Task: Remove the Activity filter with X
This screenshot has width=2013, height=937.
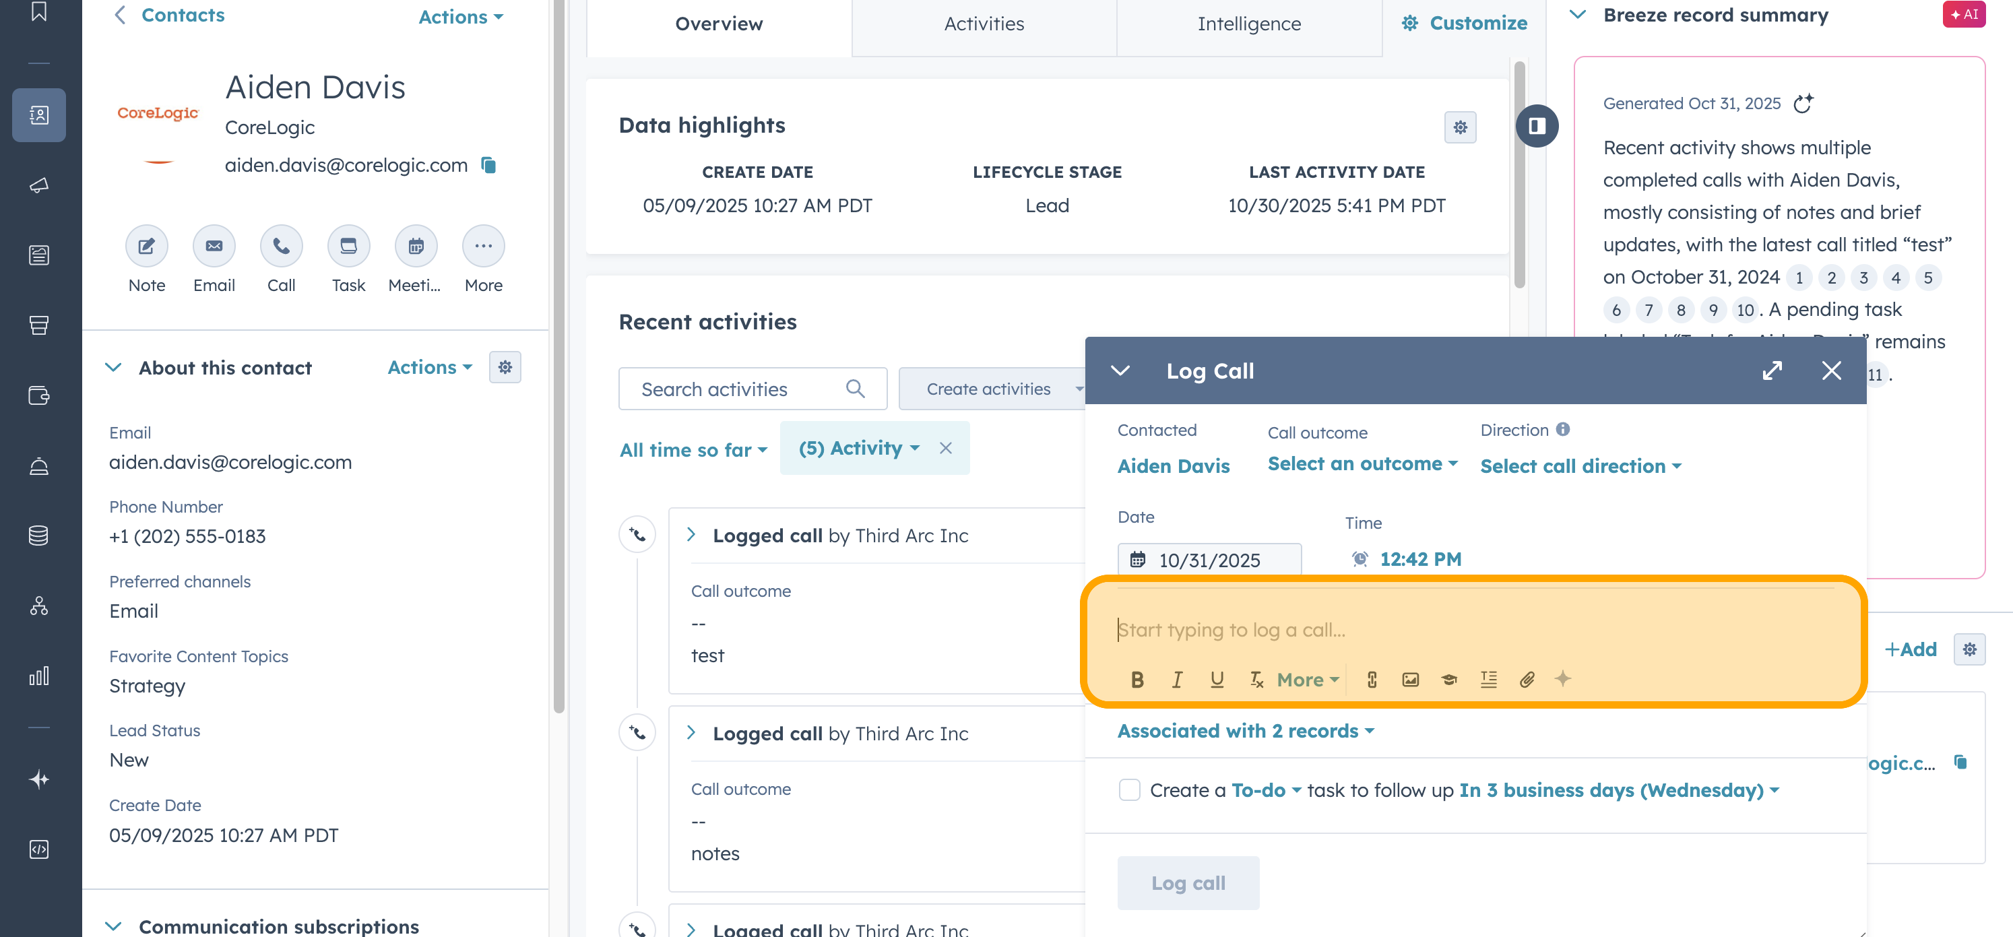Action: pos(946,448)
